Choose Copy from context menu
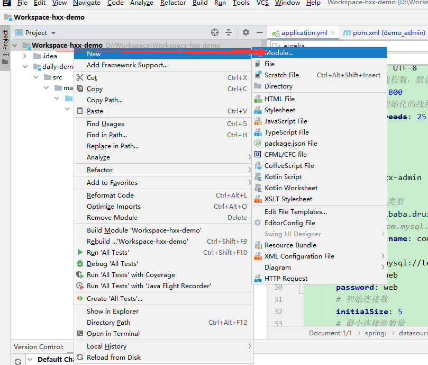 click(164, 89)
